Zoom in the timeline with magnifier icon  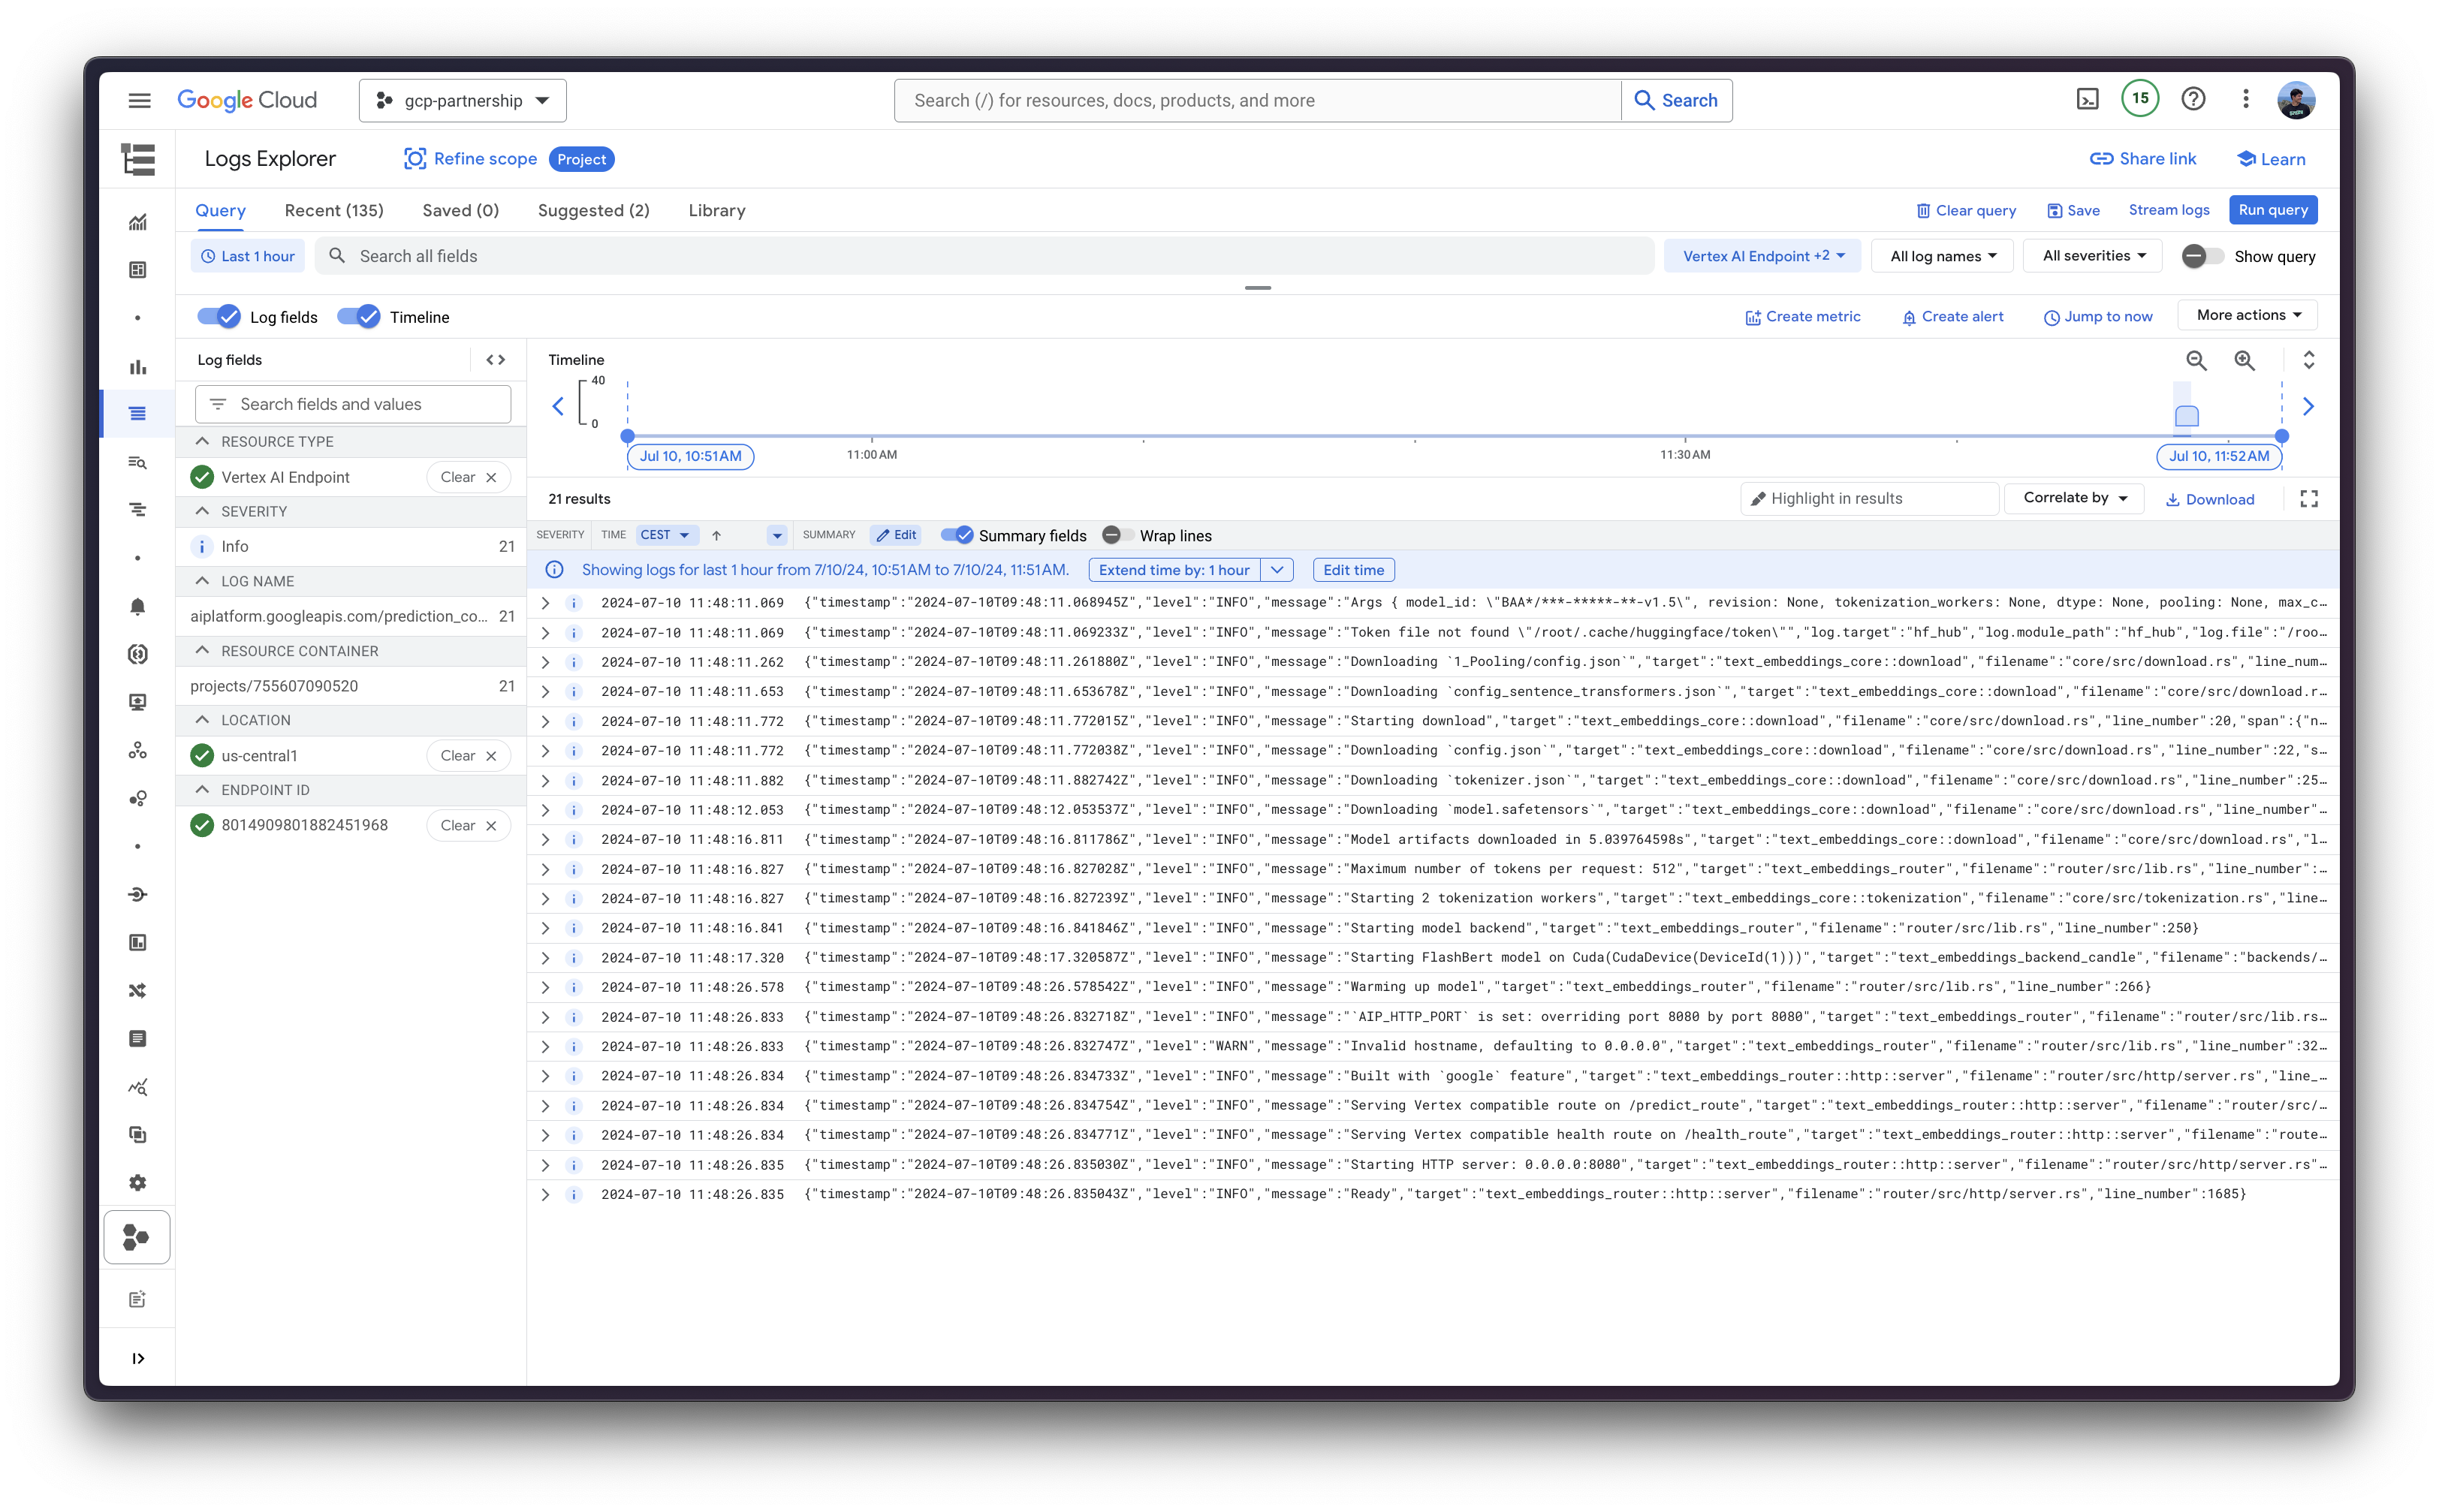coord(2245,360)
